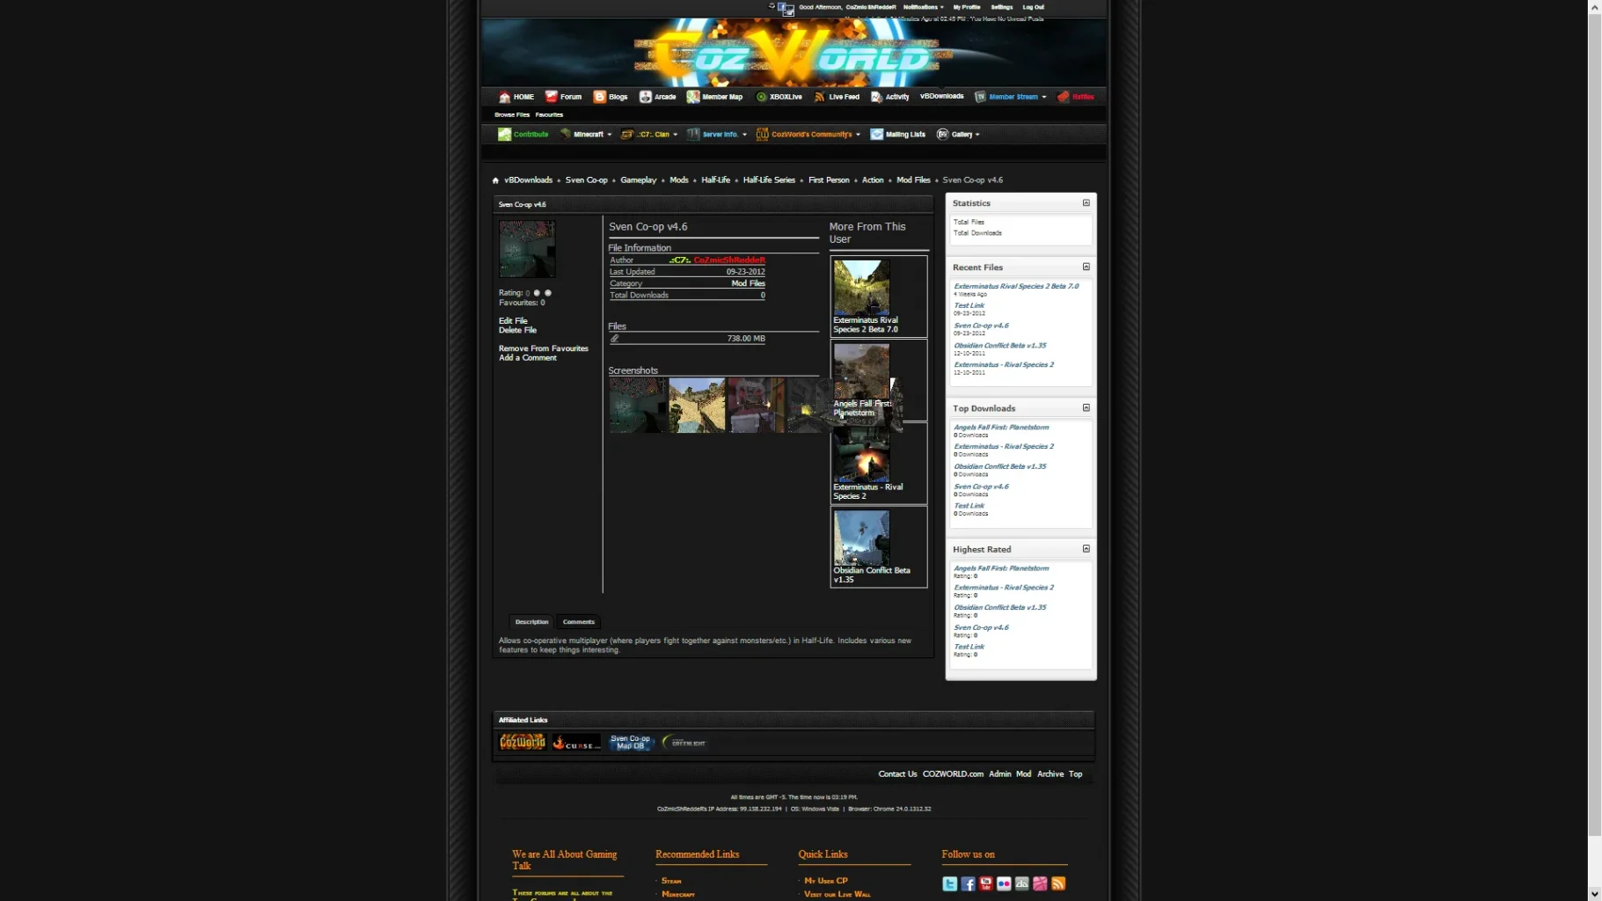Open the YouTube follow icon

tap(985, 884)
